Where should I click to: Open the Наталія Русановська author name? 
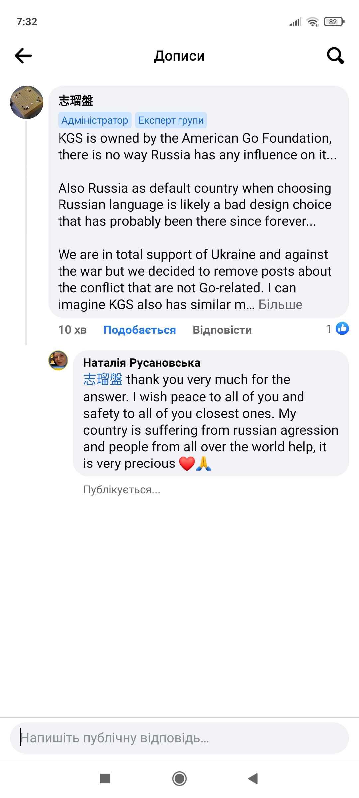(142, 363)
